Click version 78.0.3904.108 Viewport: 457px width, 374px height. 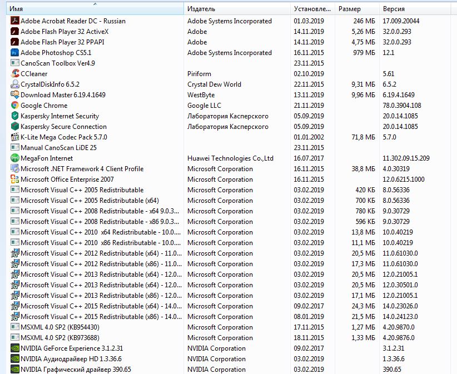402,106
